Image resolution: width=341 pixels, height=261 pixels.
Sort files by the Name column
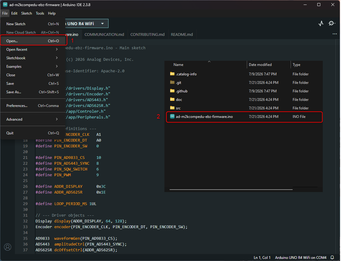178,65
